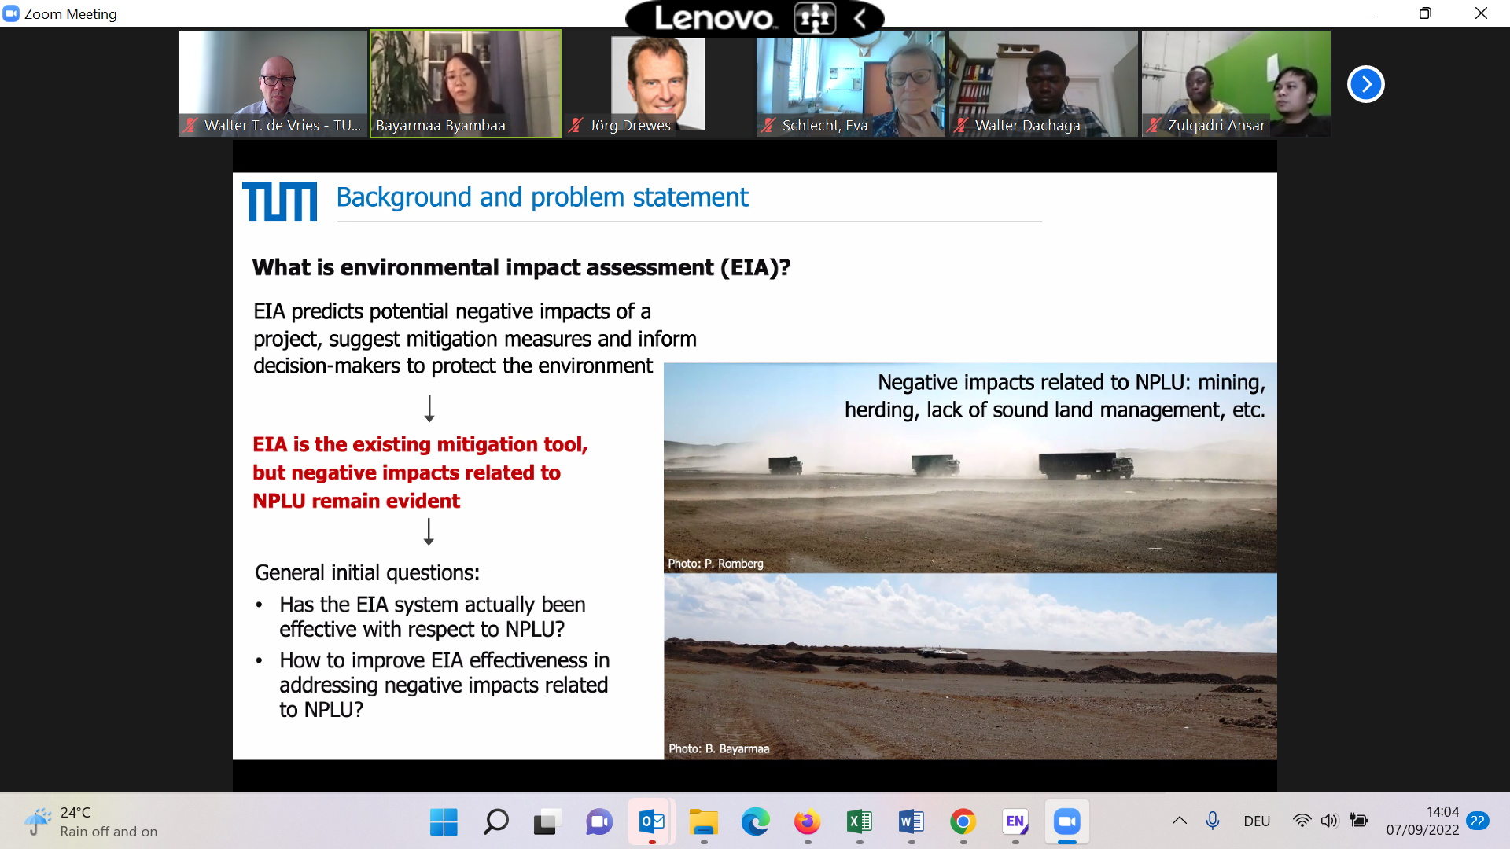The height and width of the screenshot is (849, 1510).
Task: Click Jörg Drewes muted microphone icon
Action: [576, 125]
